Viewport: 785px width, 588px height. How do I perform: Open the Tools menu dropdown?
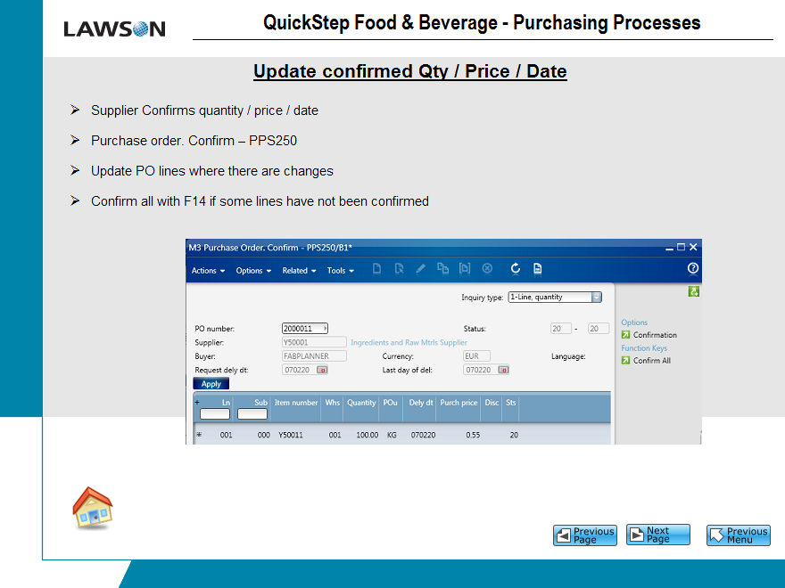tap(340, 271)
